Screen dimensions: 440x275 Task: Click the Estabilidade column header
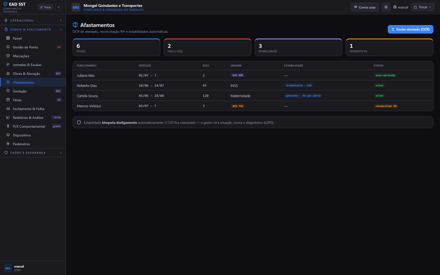(x=293, y=65)
